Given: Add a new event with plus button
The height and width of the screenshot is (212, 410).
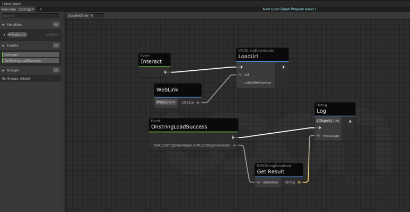Looking at the screenshot, I should point(56,45).
